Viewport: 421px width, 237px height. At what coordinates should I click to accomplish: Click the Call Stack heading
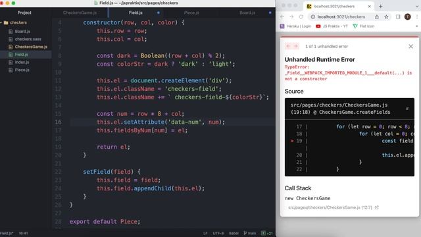[x=298, y=188]
